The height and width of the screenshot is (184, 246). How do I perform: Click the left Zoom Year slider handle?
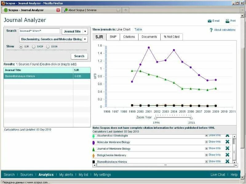tap(156, 118)
